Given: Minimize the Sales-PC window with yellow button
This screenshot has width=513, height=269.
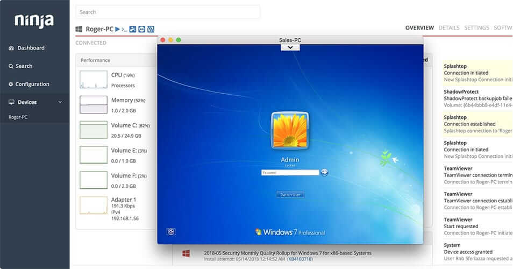Looking at the screenshot, I should tap(170, 40).
